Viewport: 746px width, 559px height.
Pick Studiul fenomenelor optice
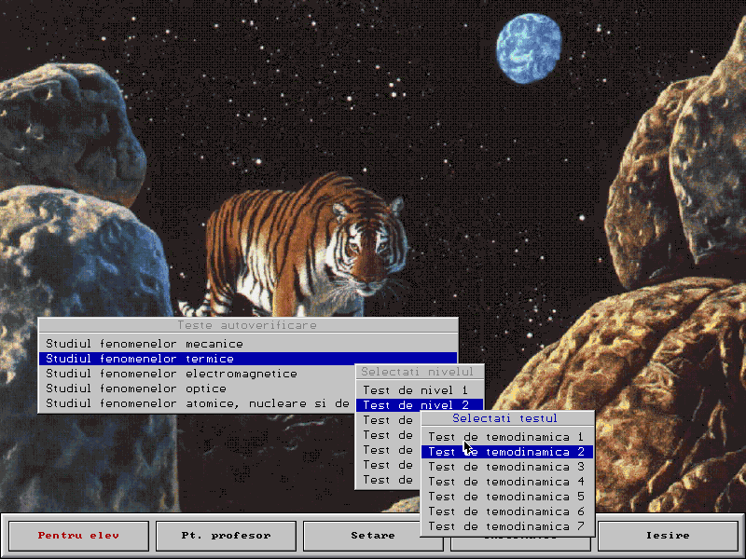click(x=136, y=389)
